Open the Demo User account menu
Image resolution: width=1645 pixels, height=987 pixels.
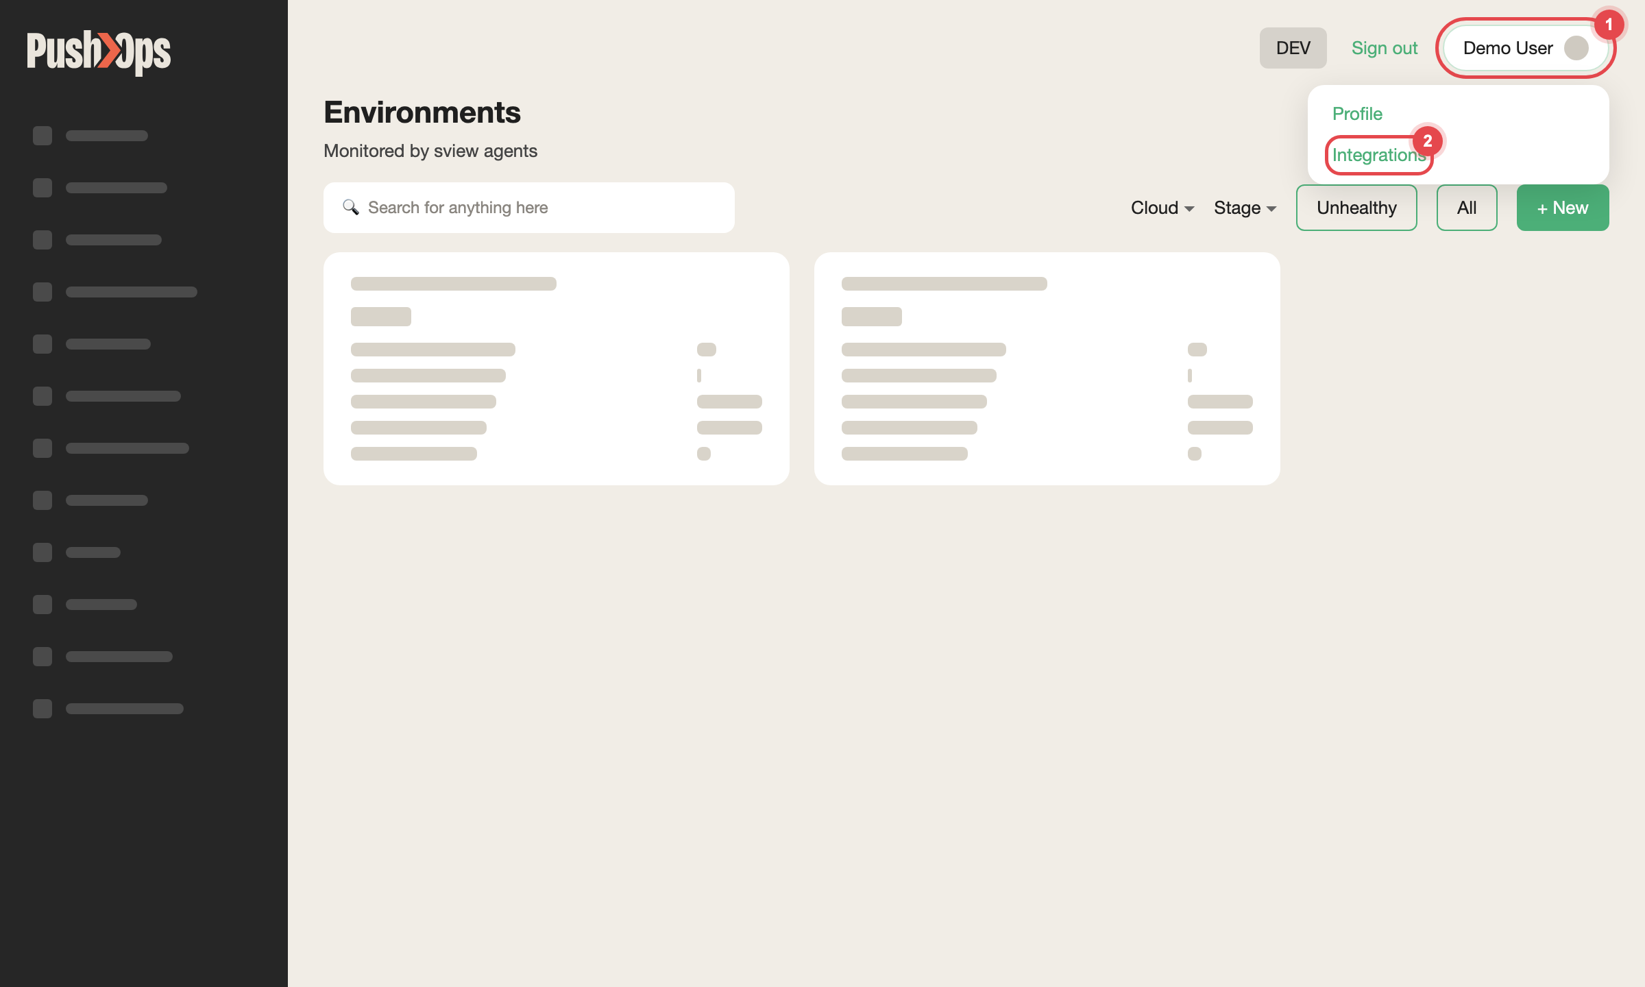(1526, 48)
